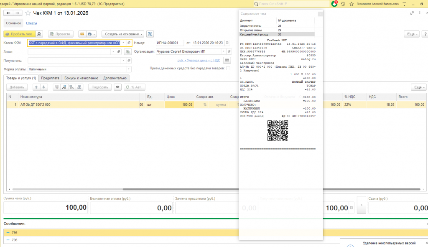Click the magnifier icon next to Пробить чек
Screen dimensions: 428x247
(39, 34)
